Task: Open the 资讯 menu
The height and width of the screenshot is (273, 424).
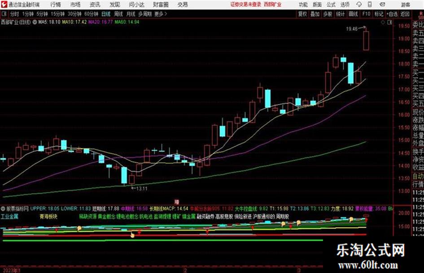Action: [95, 4]
